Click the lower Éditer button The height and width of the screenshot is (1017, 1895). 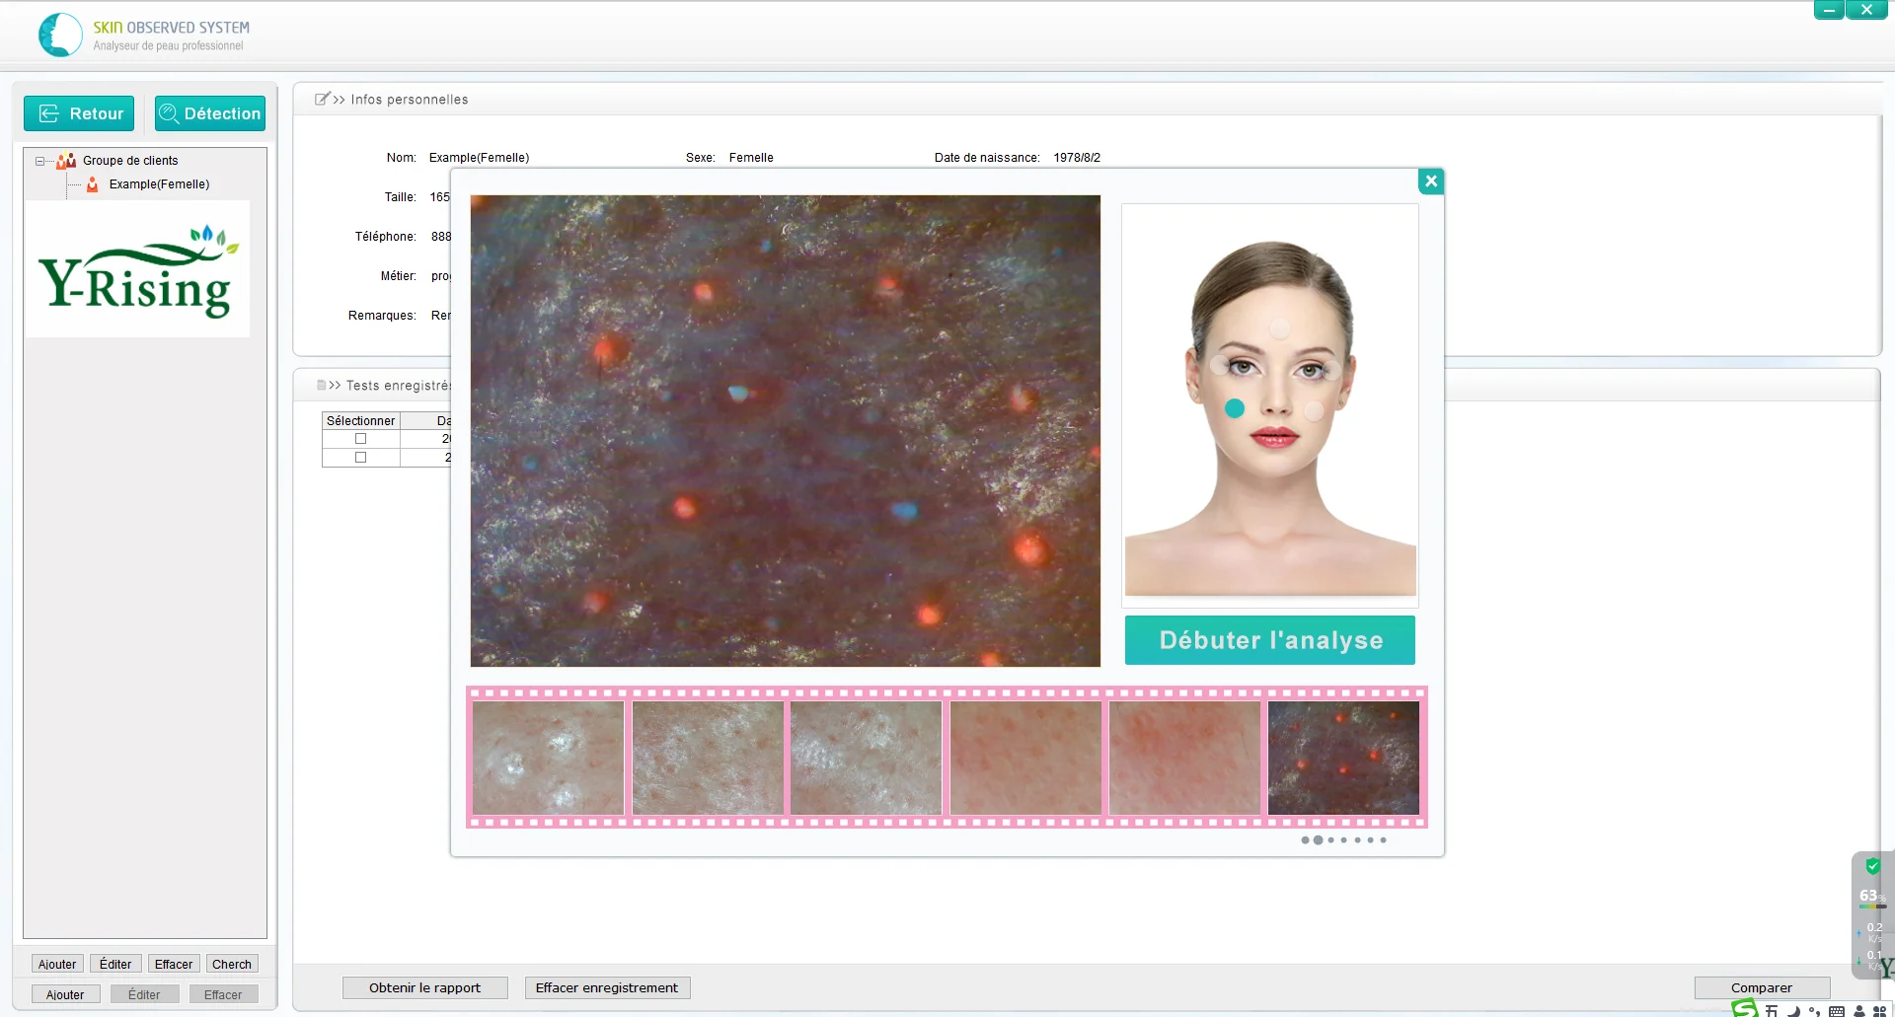(x=144, y=994)
